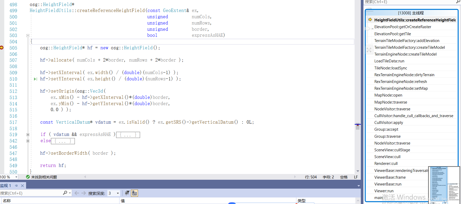Viewport: 461px width, 204px height.
Task: Expand the collapsed if block at line 519
Action: click(28, 135)
